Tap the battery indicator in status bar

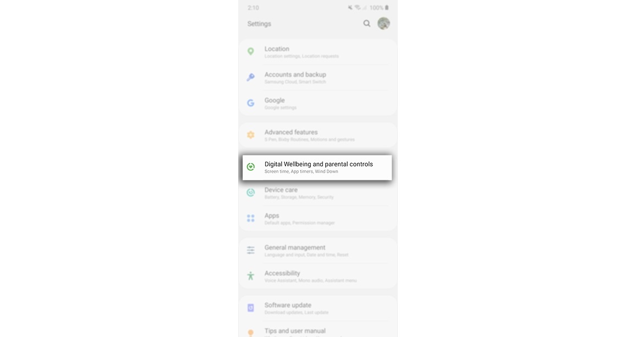click(x=387, y=8)
